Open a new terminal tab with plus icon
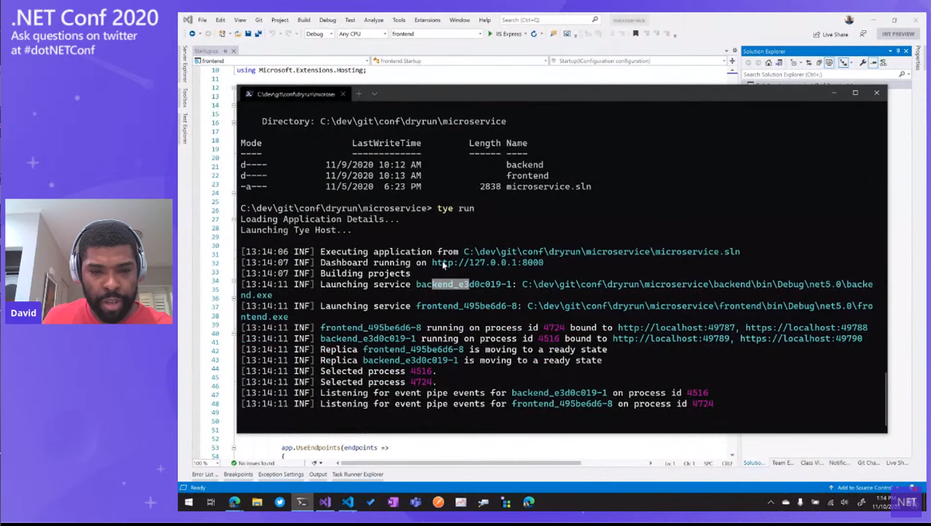 pyautogui.click(x=358, y=93)
